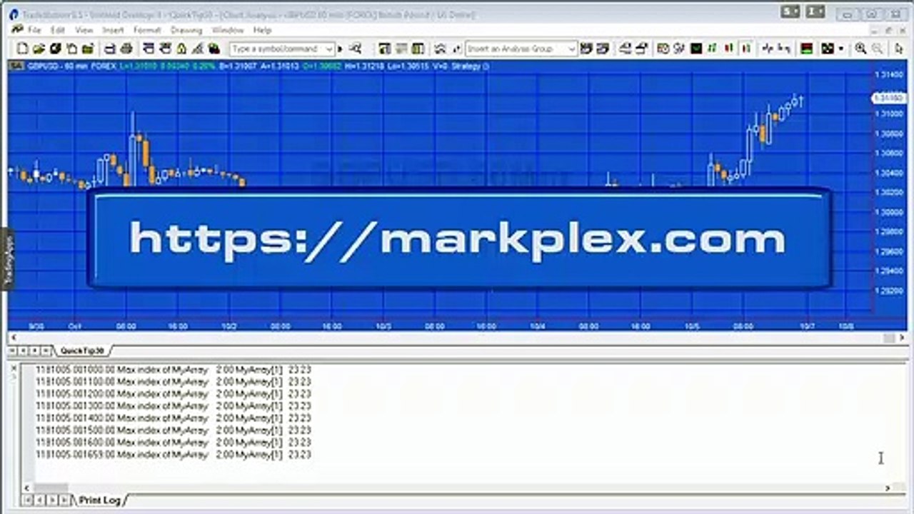914x514 pixels.
Task: Close the Print Log panel with X
Action: pyautogui.click(x=14, y=368)
